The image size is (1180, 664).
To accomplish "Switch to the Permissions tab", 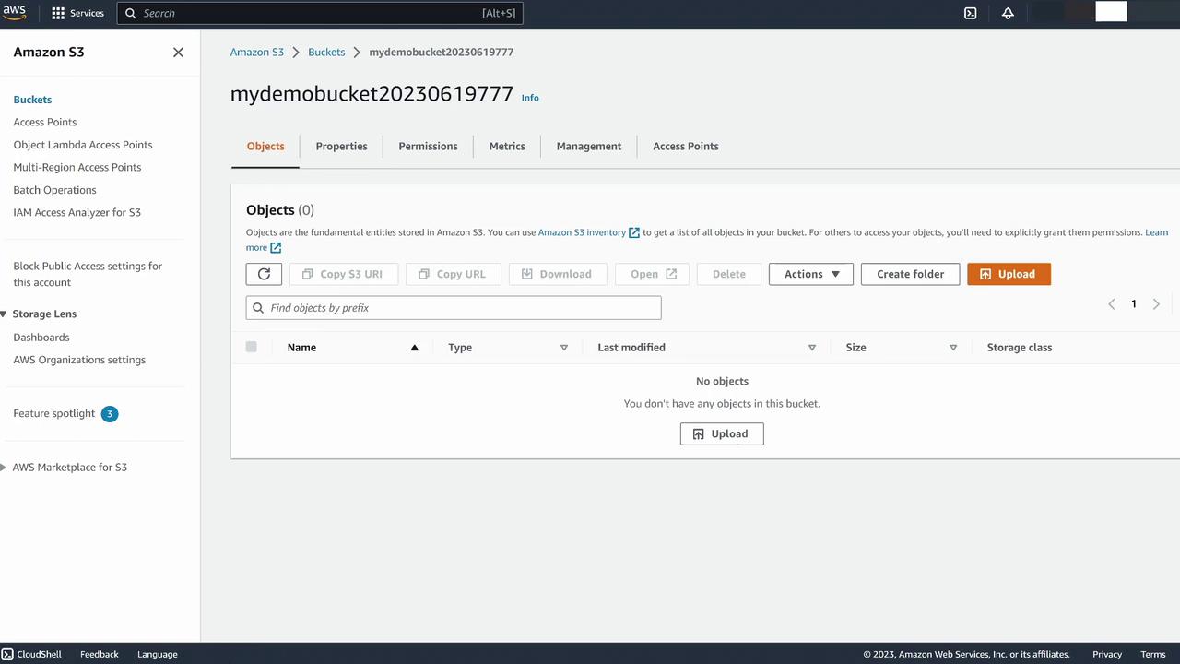I will 428,146.
